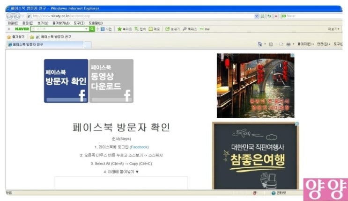Open a new blank tab
This screenshot has height=201, width=348.
(88, 44)
